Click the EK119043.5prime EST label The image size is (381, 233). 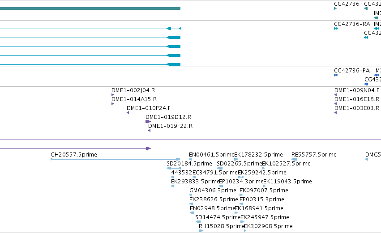(288, 182)
